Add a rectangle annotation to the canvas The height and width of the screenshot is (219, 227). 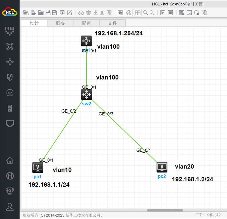coord(189,13)
